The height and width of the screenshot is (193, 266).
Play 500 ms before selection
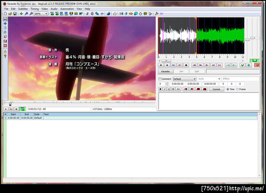[x=195, y=65]
